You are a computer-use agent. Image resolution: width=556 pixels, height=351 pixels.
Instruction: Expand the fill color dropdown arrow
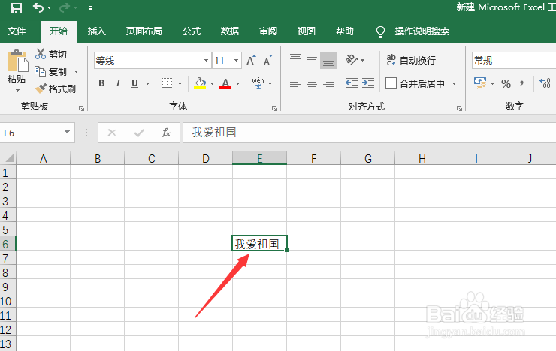coord(212,84)
